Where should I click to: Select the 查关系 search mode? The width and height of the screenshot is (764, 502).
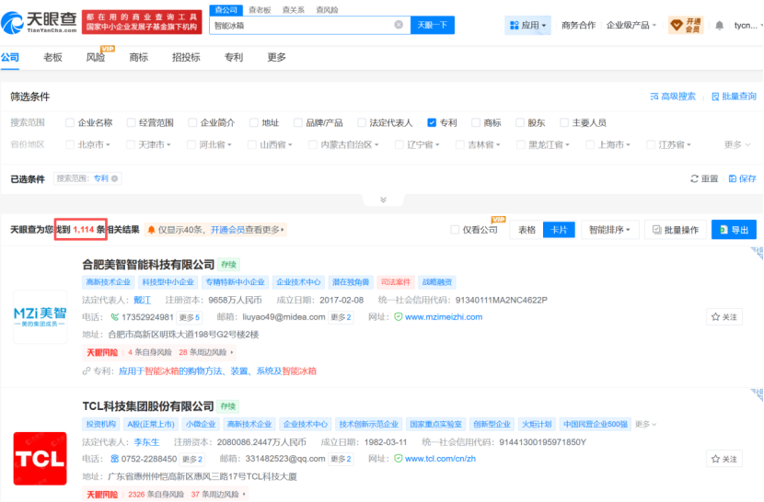[294, 10]
